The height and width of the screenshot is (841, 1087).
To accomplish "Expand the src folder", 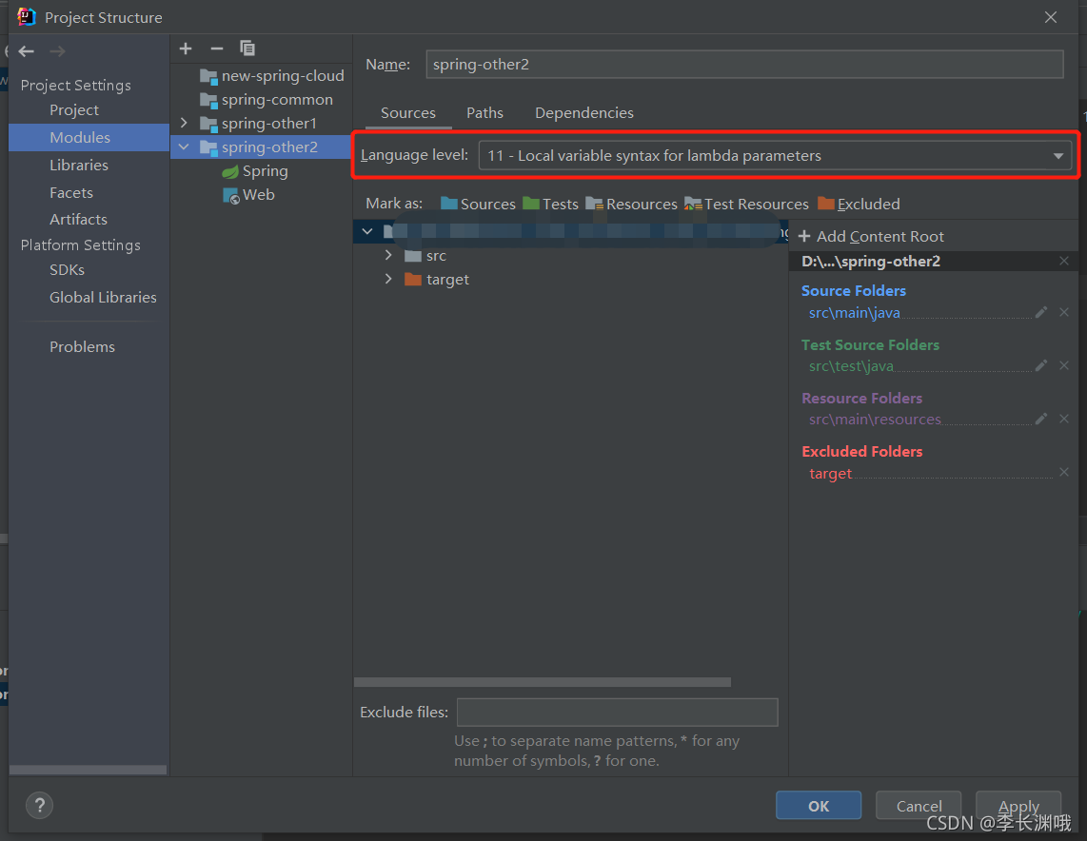I will 388,255.
